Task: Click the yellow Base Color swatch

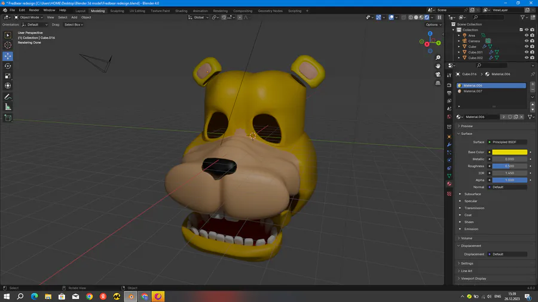Action: [x=509, y=152]
